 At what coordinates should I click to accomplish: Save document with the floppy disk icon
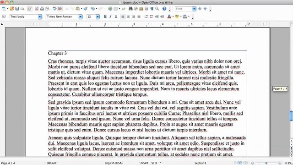click(17, 9)
